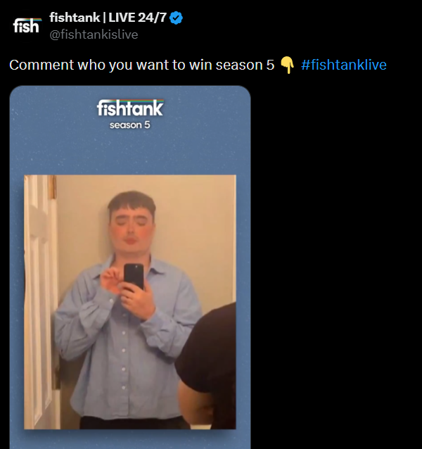This screenshot has width=422, height=449.
Task: Open the #fishtanklive hashtag link
Action: (x=344, y=65)
